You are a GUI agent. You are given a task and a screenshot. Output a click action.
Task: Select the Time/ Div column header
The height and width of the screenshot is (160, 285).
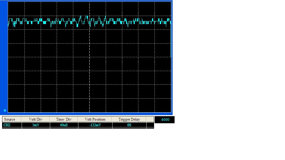[x=64, y=119]
